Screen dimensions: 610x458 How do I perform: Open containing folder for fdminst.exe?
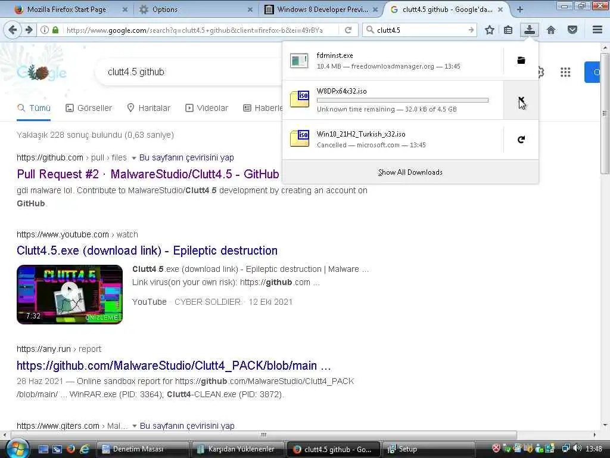click(x=521, y=60)
